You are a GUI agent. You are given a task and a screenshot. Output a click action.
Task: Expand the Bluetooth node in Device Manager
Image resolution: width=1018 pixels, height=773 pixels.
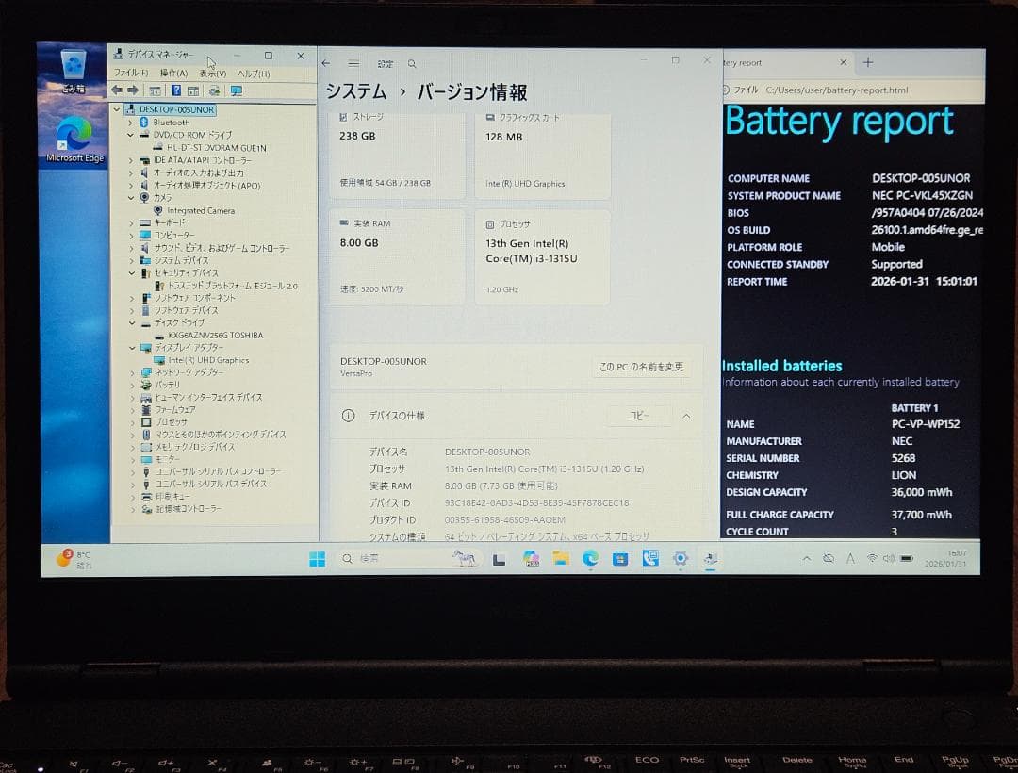(x=131, y=123)
